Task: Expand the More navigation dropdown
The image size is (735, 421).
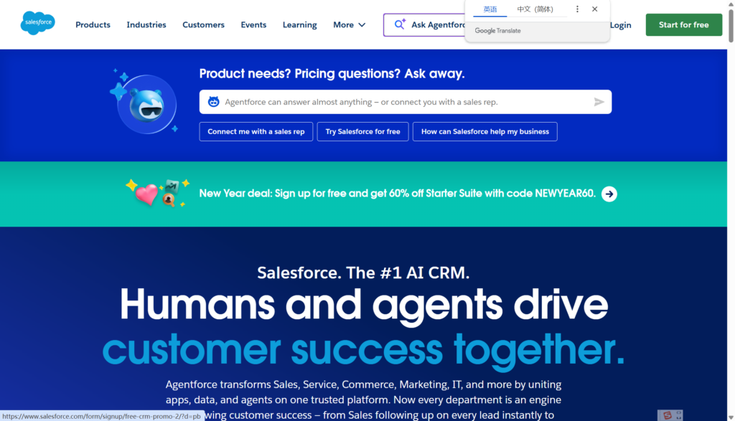Action: tap(349, 24)
